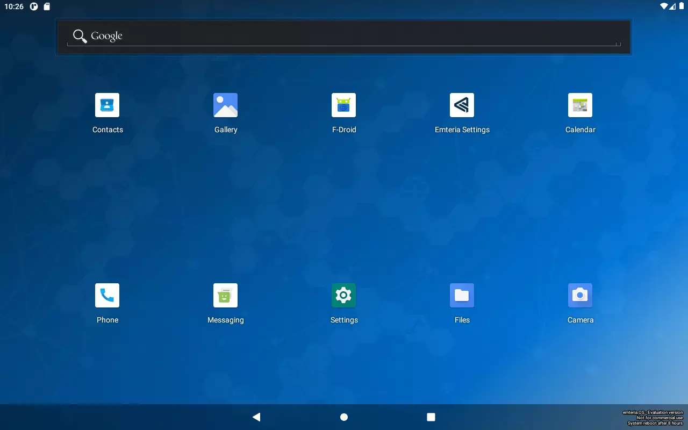The image size is (688, 430).
Task: Tap the Home navigation button
Action: pyautogui.click(x=344, y=417)
